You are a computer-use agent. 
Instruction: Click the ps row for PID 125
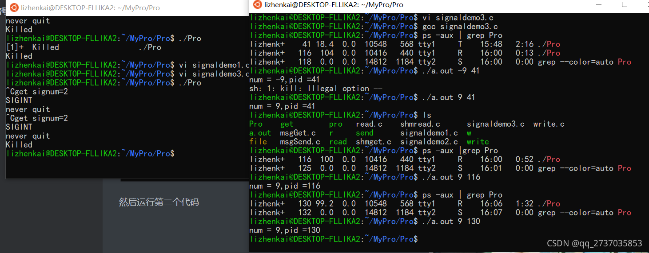click(440, 168)
